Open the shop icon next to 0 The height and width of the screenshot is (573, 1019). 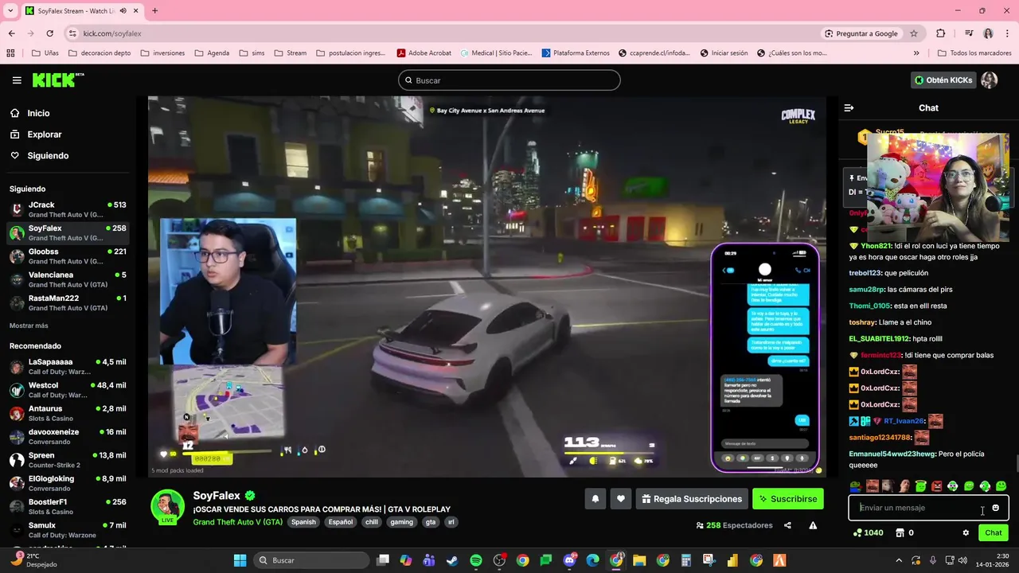click(x=900, y=533)
